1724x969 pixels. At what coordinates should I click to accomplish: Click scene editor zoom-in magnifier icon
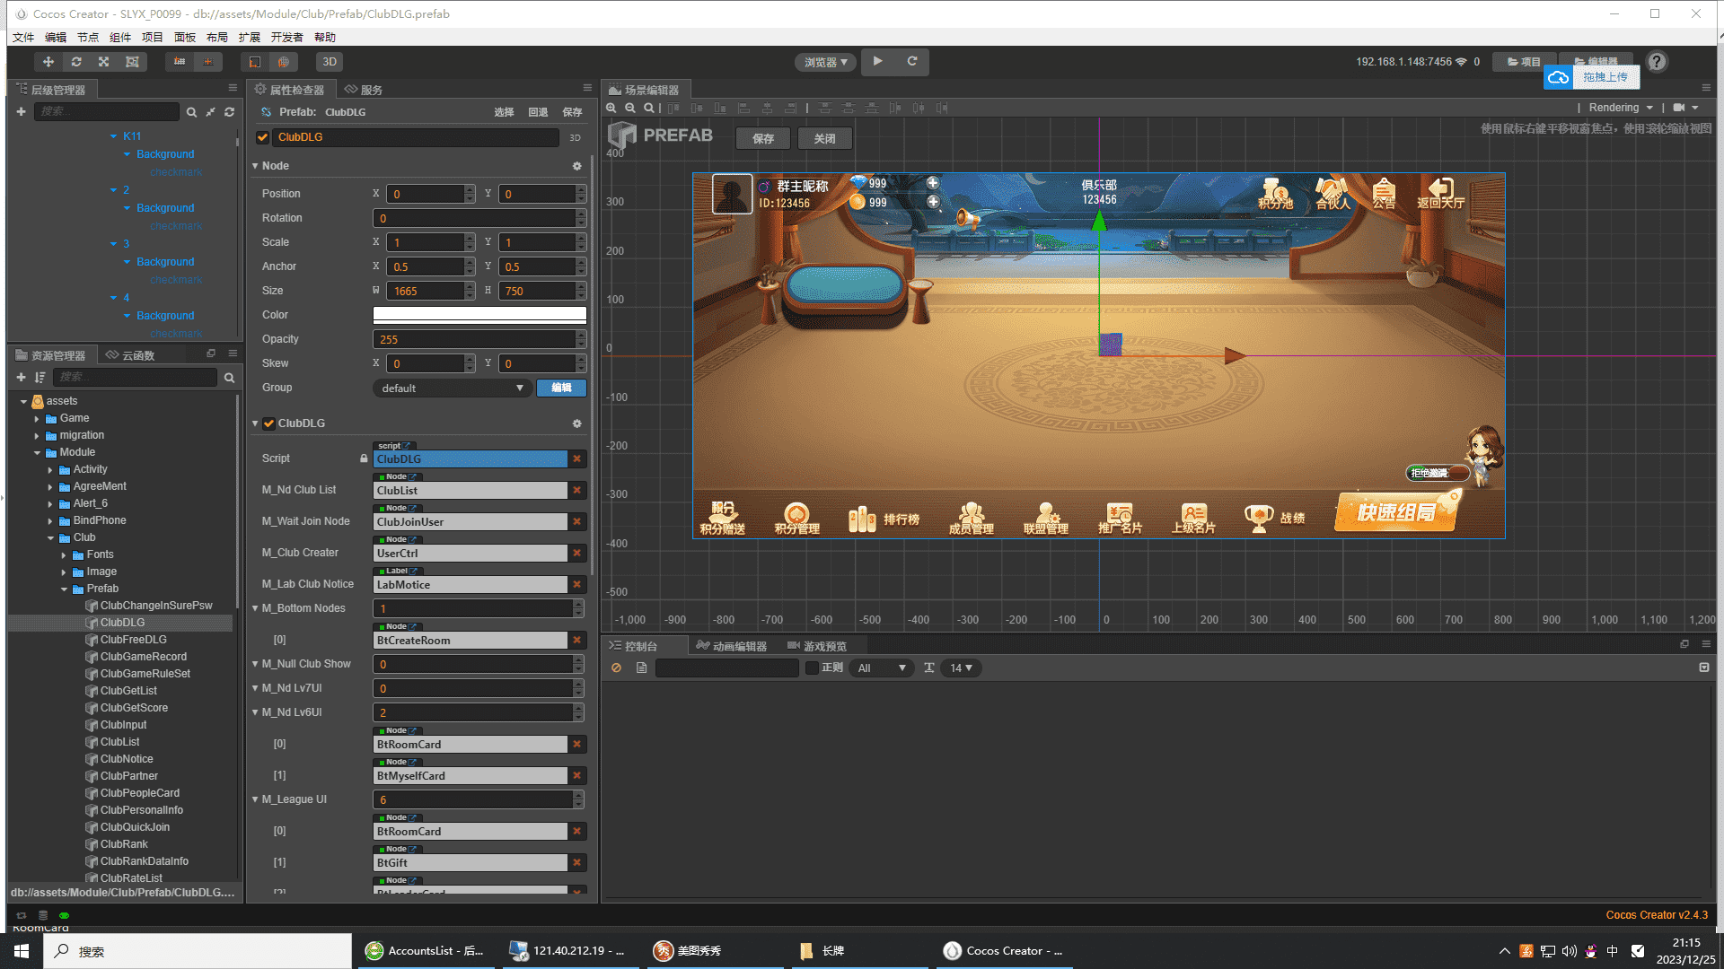[x=611, y=108]
